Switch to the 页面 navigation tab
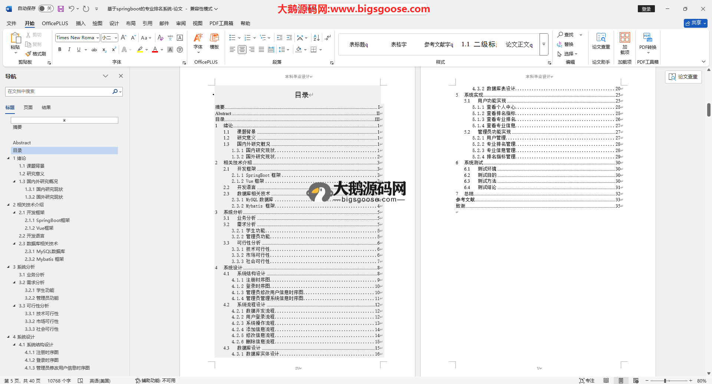The image size is (712, 384). [x=28, y=108]
